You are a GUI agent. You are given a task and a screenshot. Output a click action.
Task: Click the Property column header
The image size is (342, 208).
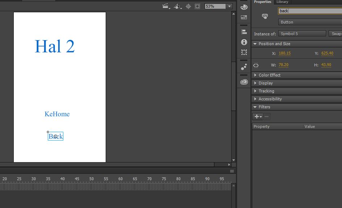(278, 126)
